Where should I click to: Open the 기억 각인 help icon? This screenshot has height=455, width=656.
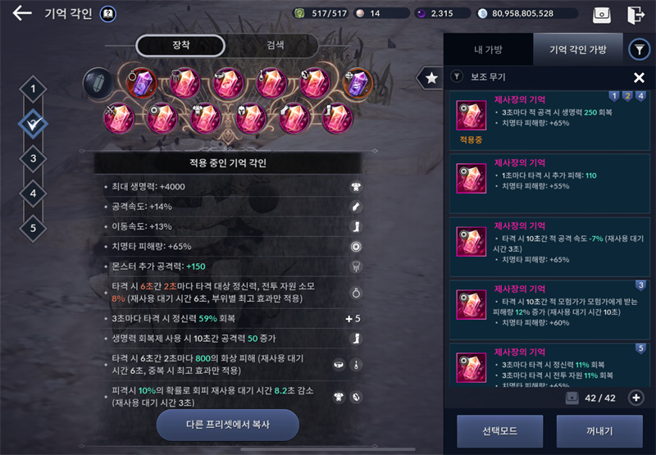point(108,14)
